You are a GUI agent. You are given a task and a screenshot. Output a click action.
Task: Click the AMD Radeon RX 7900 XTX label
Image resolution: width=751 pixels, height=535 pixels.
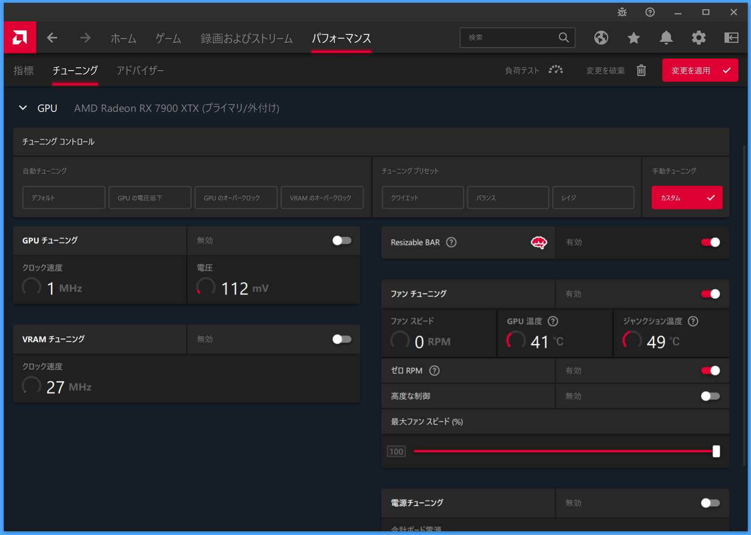[x=177, y=108]
